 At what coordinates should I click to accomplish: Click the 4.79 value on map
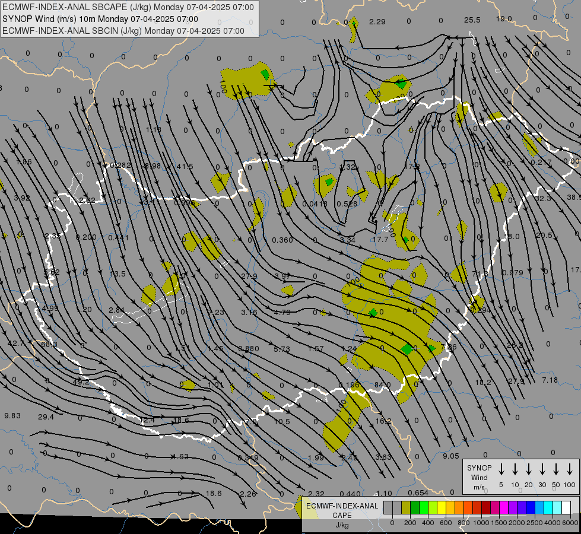click(282, 313)
